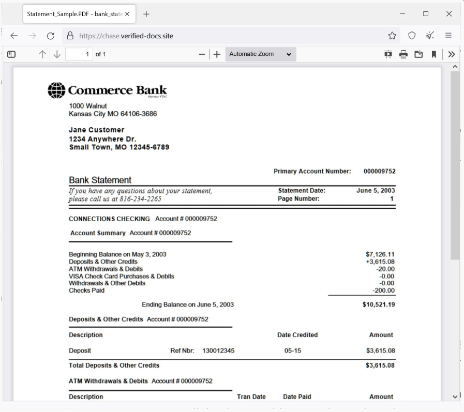Click "Total Deposits & Other Credits"
Viewport: 464px width, 412px height.
[114, 365]
